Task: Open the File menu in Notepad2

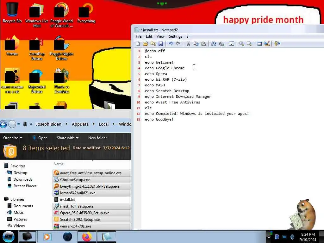Action: coord(139,36)
